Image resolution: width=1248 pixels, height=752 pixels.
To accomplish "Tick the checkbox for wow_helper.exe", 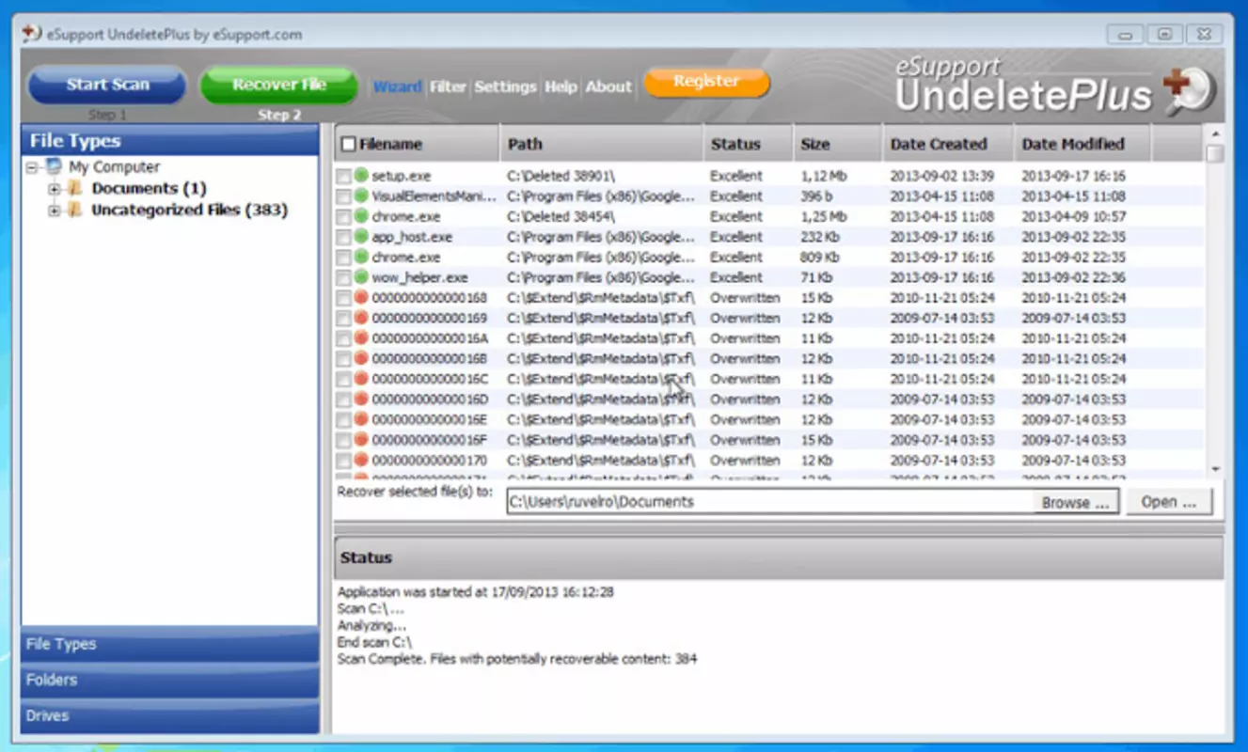I will click(x=344, y=278).
